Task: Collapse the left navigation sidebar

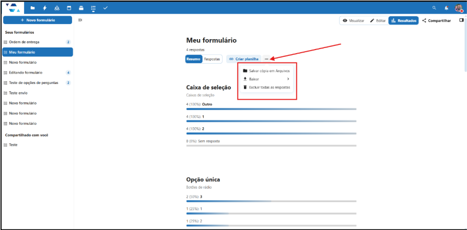Action: (80, 20)
